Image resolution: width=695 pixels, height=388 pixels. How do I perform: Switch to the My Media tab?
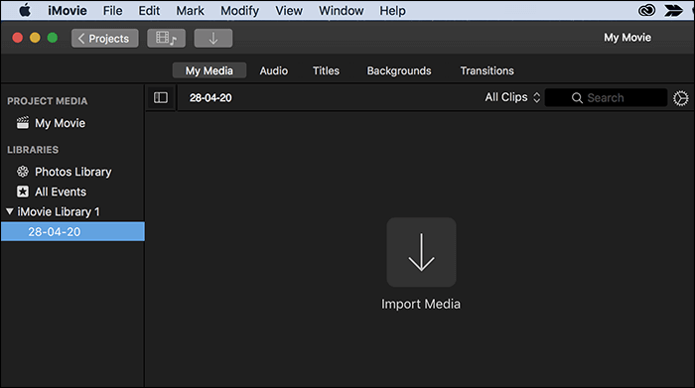(x=209, y=70)
